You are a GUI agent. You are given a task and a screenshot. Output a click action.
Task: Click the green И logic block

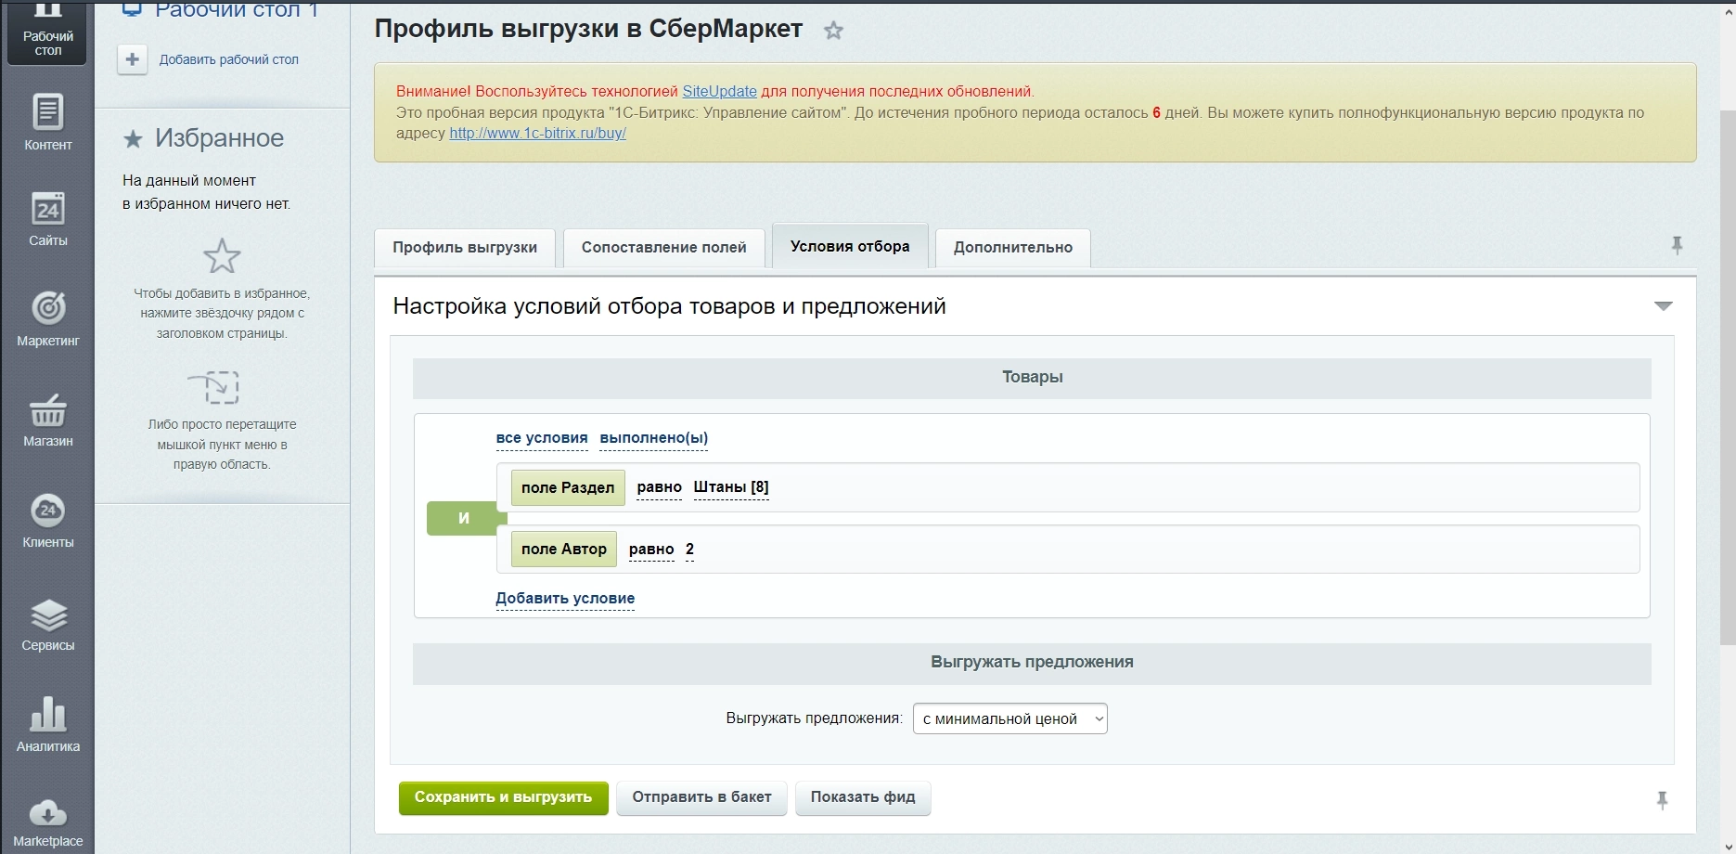click(x=464, y=518)
